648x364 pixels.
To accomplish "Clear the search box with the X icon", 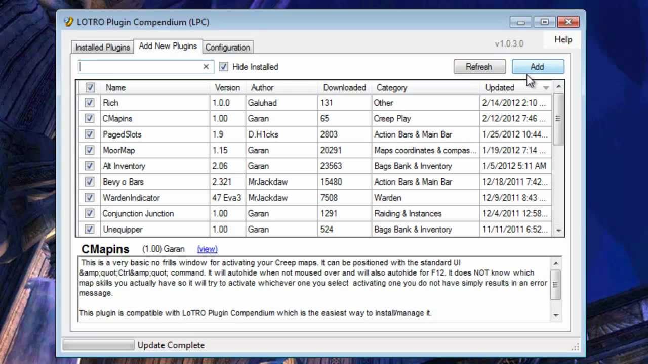I will click(206, 67).
